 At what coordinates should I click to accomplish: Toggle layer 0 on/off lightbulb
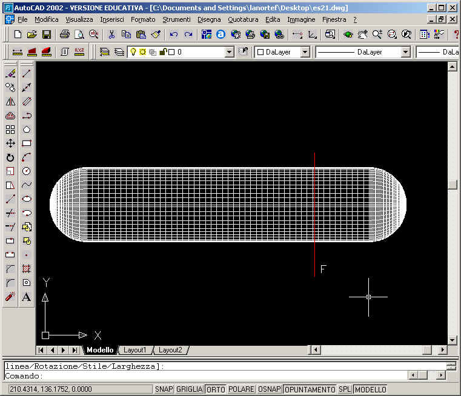coord(133,52)
